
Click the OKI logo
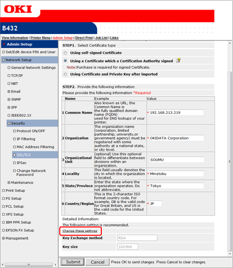coord(18,9)
